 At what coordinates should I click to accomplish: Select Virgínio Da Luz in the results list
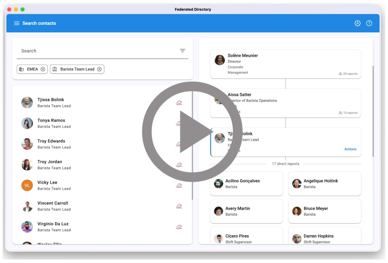coord(102,227)
